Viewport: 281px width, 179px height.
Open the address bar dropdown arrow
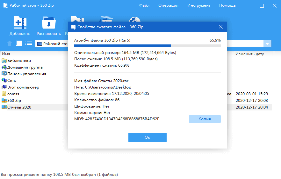point(267,44)
